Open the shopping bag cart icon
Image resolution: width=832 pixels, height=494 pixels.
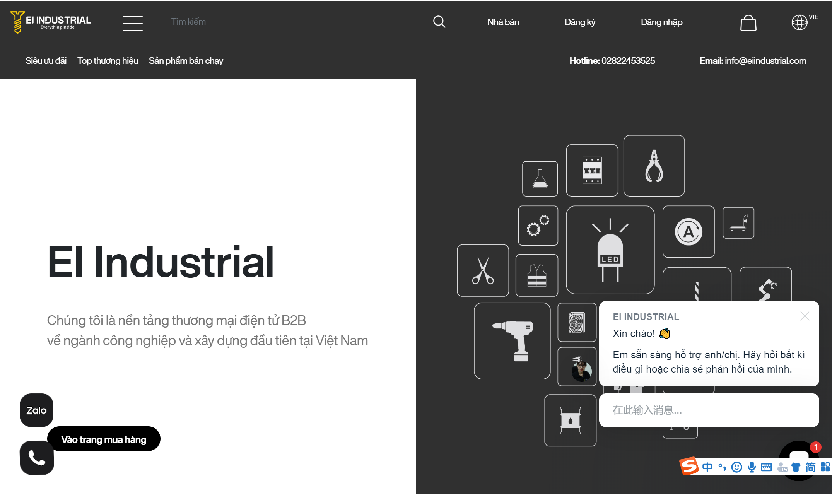click(748, 22)
